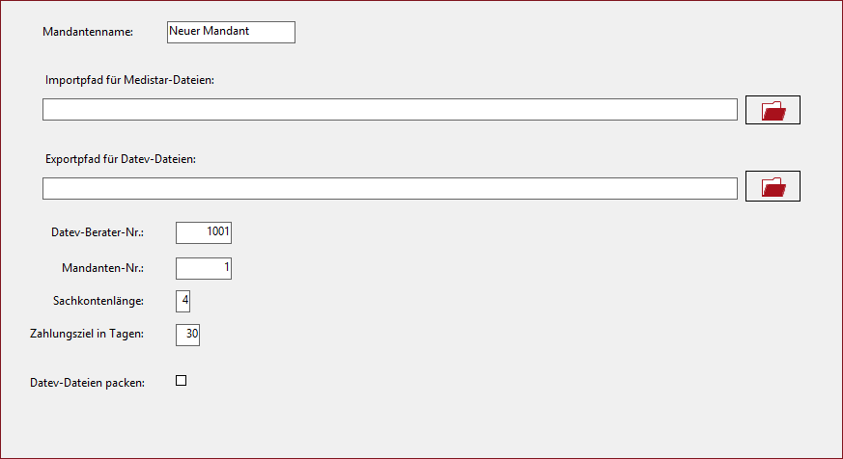843x459 pixels.
Task: Enable the Datev-Dateien packen checkbox
Action: click(182, 381)
